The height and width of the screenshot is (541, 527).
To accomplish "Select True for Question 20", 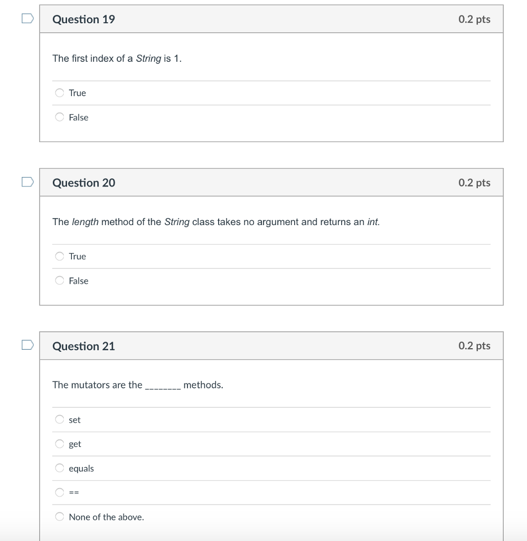I will pos(60,256).
